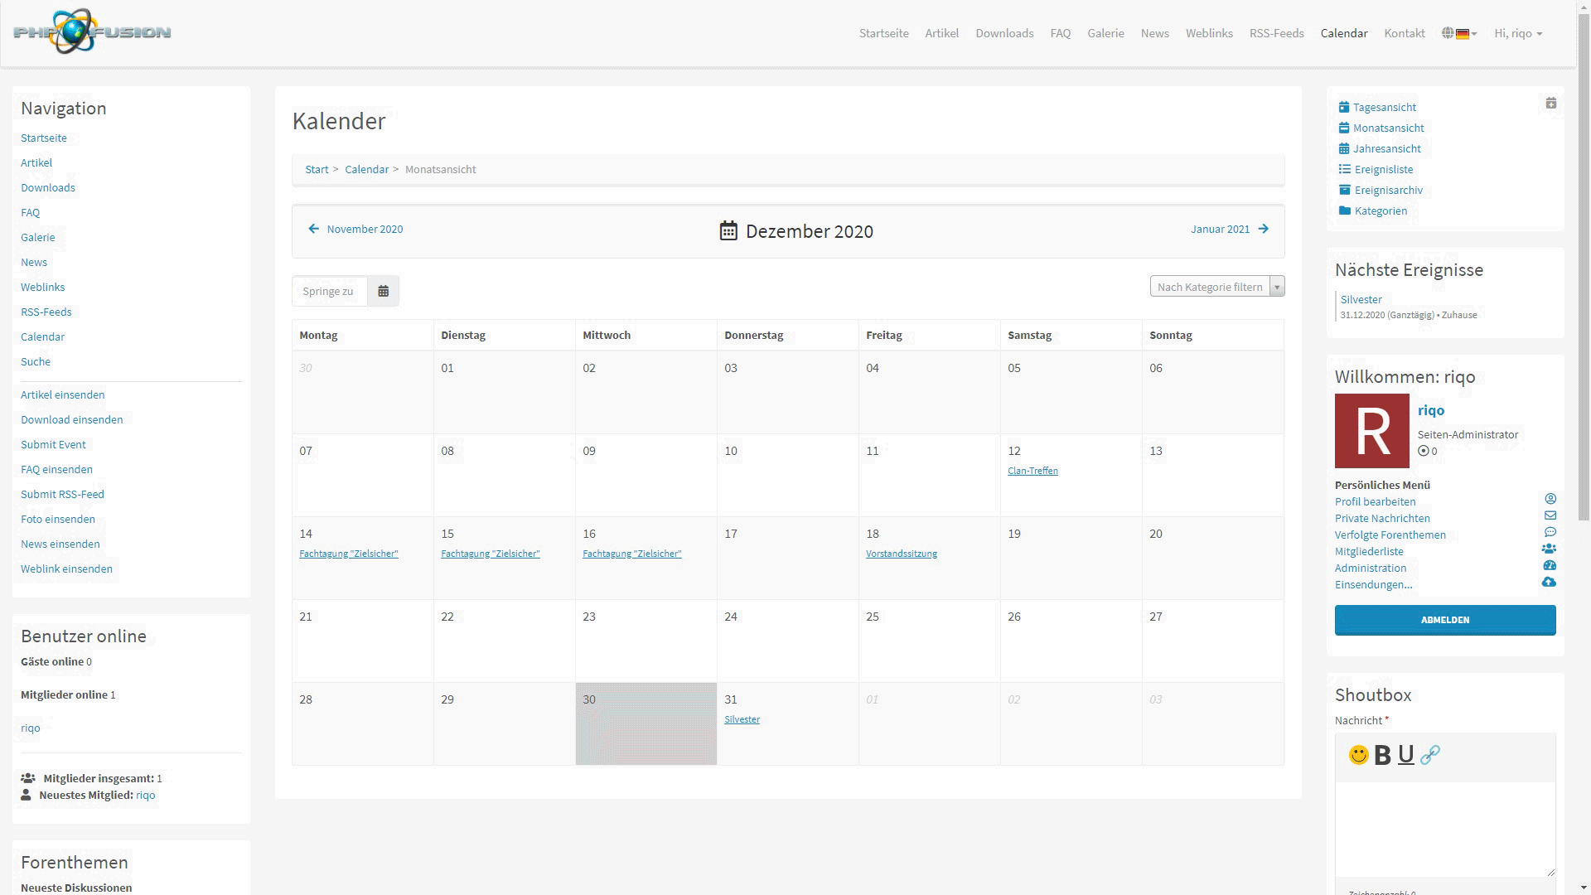Expand the Hi, riqo user menu

[1517, 33]
